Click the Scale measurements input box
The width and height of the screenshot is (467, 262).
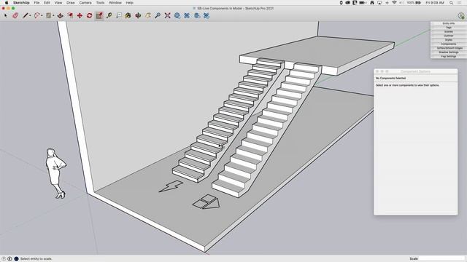[441, 259]
